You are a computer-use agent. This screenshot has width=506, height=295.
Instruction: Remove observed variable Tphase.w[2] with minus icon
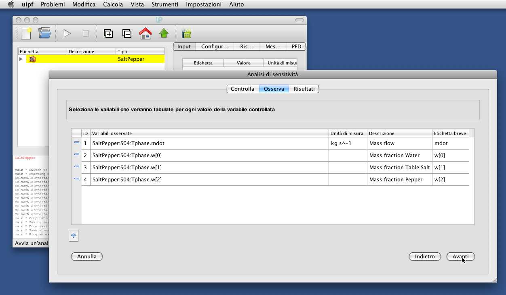coord(77,179)
